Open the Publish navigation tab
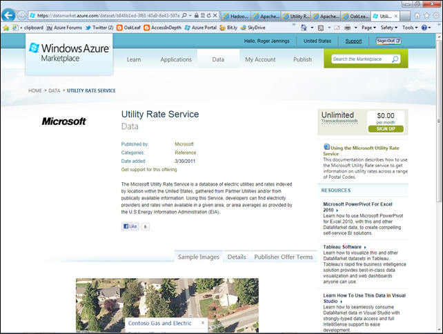 pos(303,59)
